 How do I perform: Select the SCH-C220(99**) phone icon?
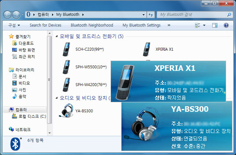tap(66, 49)
